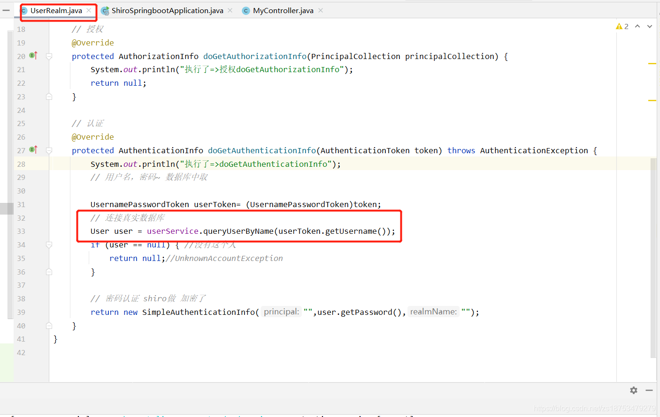This screenshot has height=417, width=660.
Task: Click the upper yellow warning stripe mark
Action: [x=652, y=63]
